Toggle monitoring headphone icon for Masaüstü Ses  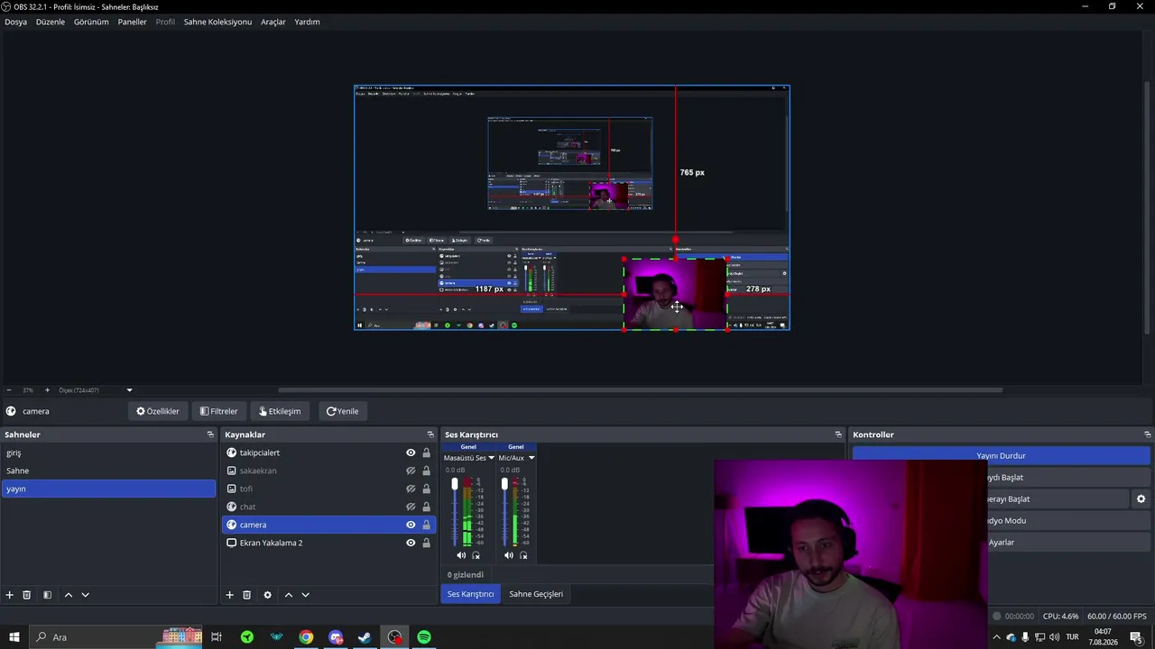[476, 555]
